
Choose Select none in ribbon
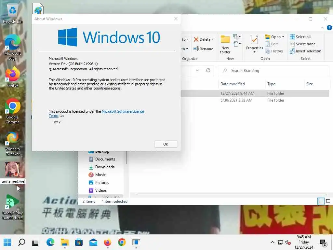pyautogui.click(x=303, y=44)
